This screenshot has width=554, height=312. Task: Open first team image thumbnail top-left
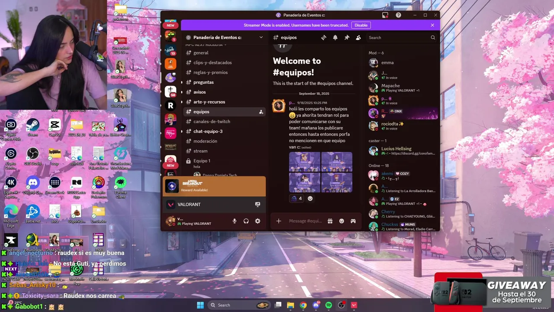(x=305, y=162)
